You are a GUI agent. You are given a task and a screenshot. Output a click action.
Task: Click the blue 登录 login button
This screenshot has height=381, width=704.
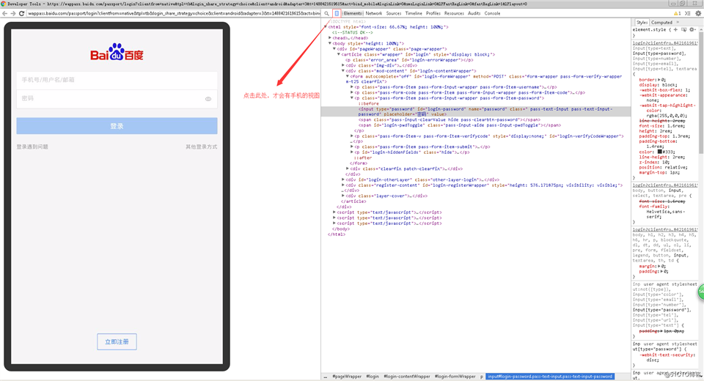117,126
